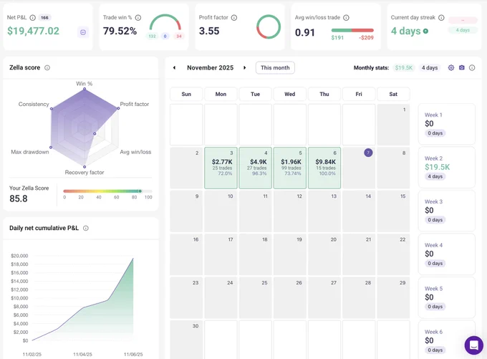Viewport: 487px width, 359px height.
Task: Click the Thu column header
Action: coord(324,94)
